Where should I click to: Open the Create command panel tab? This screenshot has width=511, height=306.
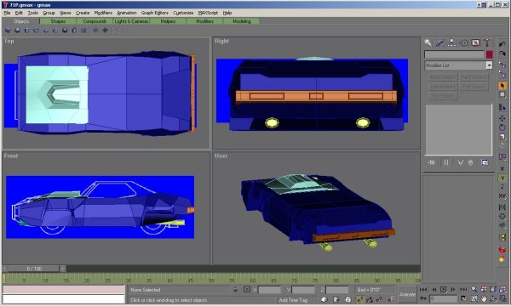pos(428,42)
